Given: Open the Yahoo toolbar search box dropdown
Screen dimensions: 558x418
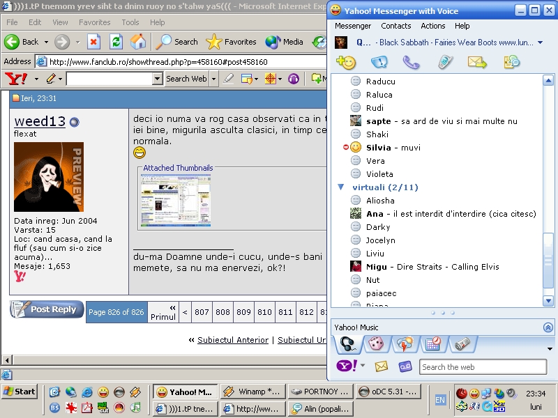Looking at the screenshot, I should 157,79.
